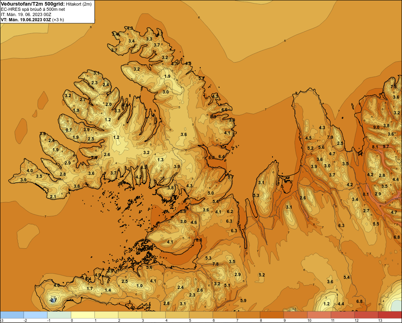Click the color scale tick label 0
The image size is (402, 323).
72,321
